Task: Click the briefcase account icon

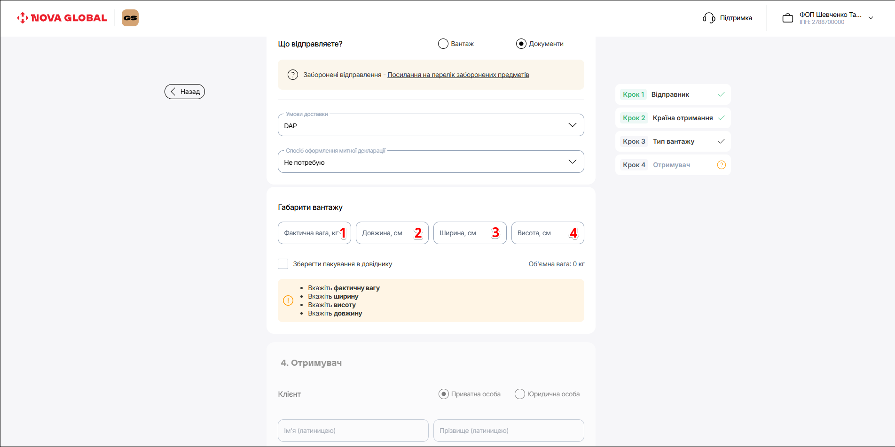Action: pyautogui.click(x=787, y=18)
